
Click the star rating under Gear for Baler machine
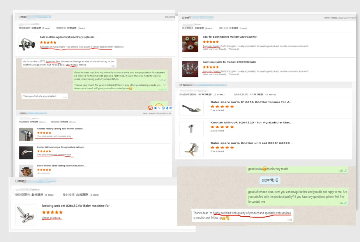tap(211, 42)
